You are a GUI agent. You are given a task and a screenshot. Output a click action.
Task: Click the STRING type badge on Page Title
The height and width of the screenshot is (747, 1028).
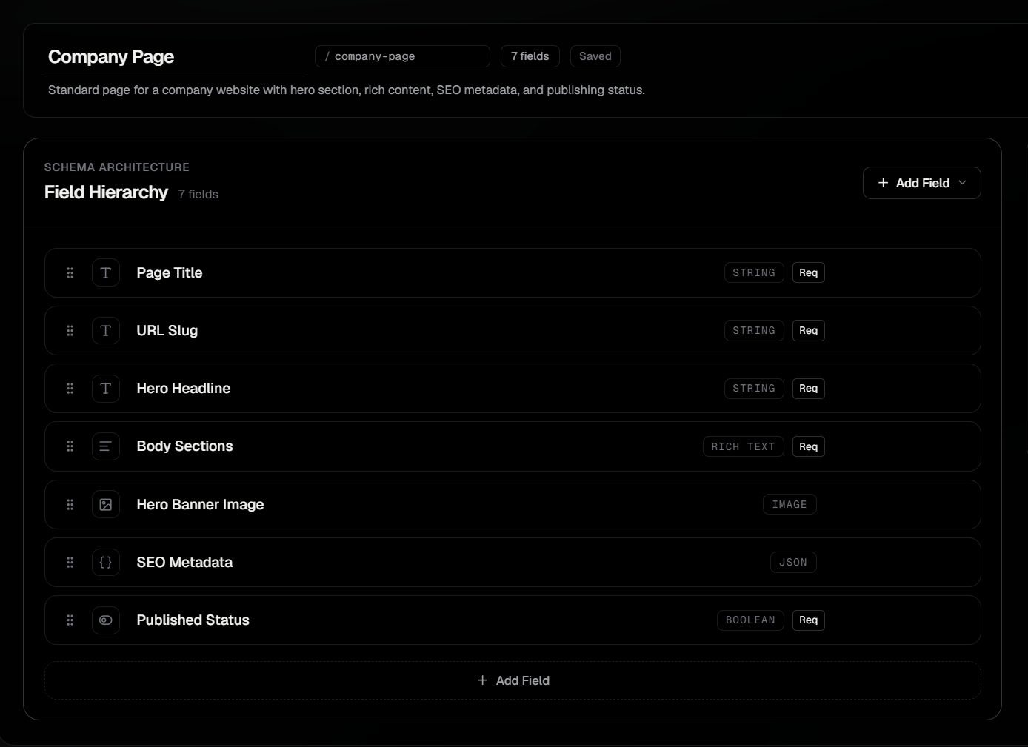click(754, 273)
